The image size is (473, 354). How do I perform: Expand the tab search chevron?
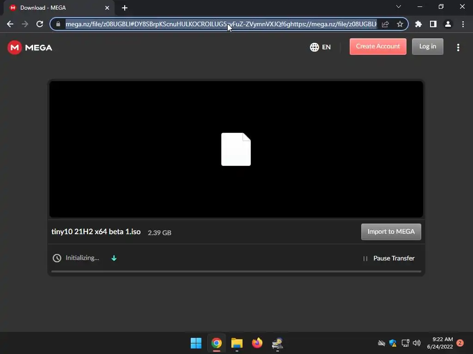click(x=399, y=6)
